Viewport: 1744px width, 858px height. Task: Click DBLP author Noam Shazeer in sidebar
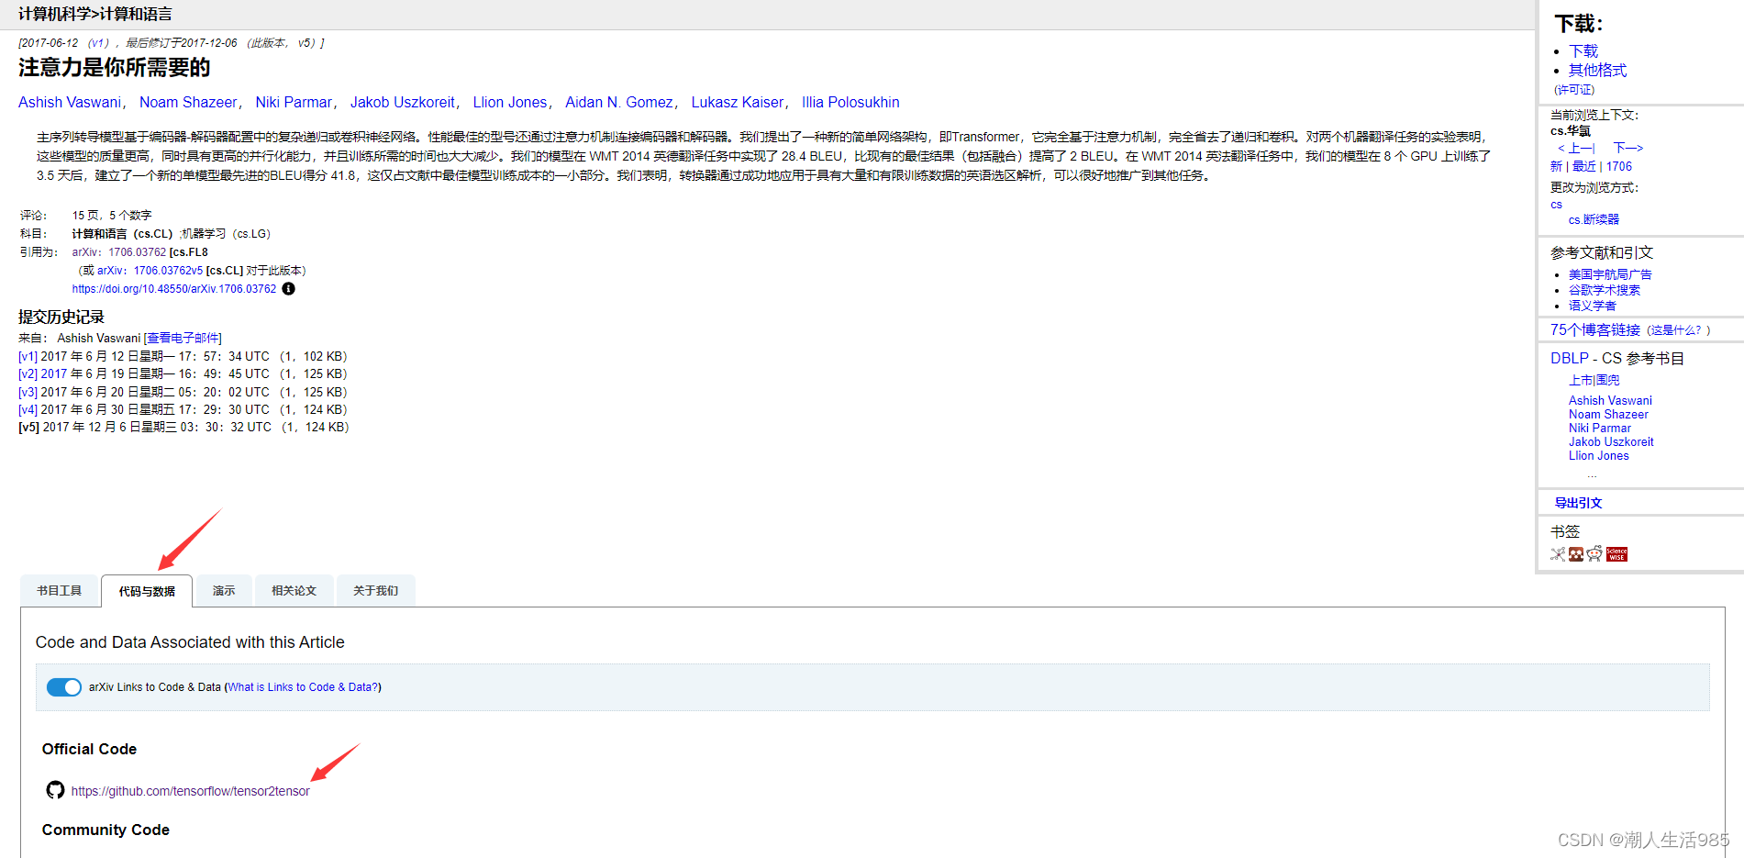[1608, 415]
